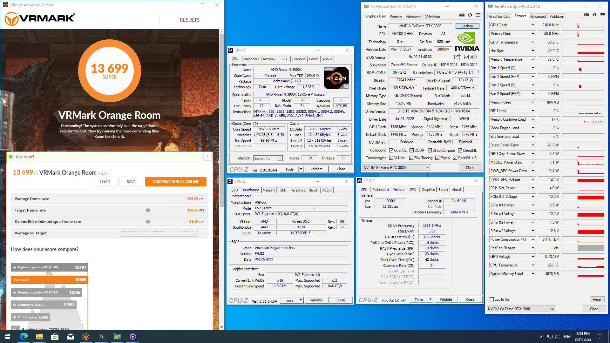Enable the Log to file checkbox
610x343 pixels.
tap(492, 299)
